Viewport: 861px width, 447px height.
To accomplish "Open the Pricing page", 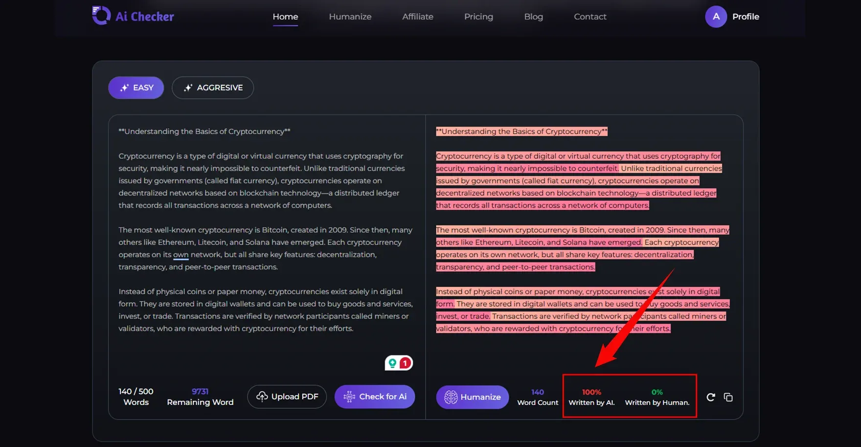I will click(478, 17).
